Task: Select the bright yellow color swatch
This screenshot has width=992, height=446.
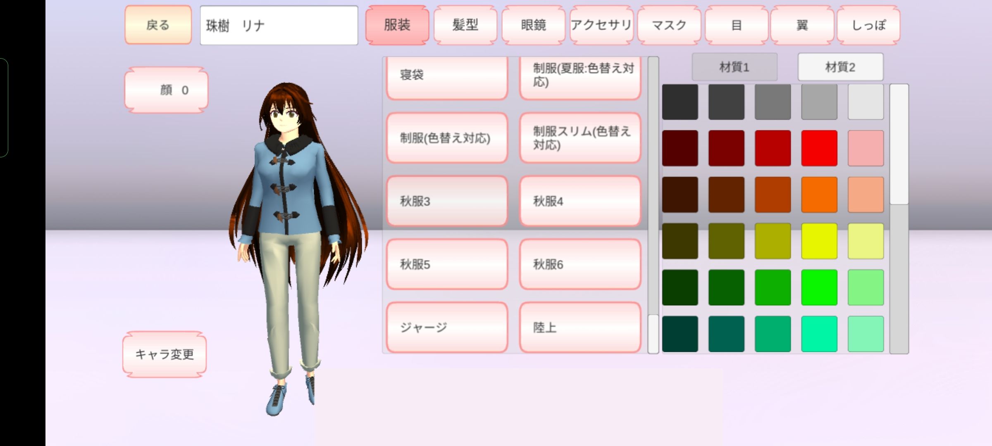Action: coord(819,241)
